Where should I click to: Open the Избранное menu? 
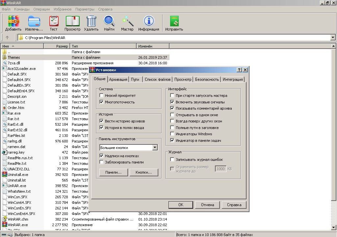(63, 9)
